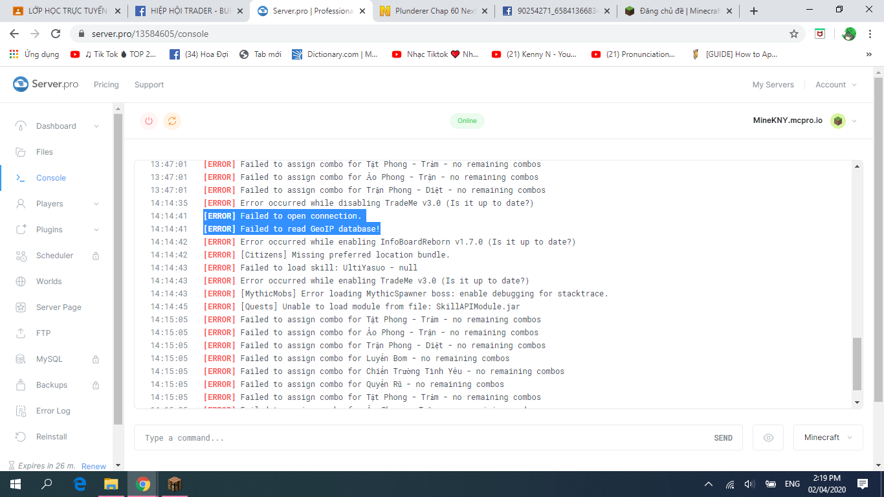Click the ENG language indicator
Image resolution: width=884 pixels, height=497 pixels.
pos(792,484)
